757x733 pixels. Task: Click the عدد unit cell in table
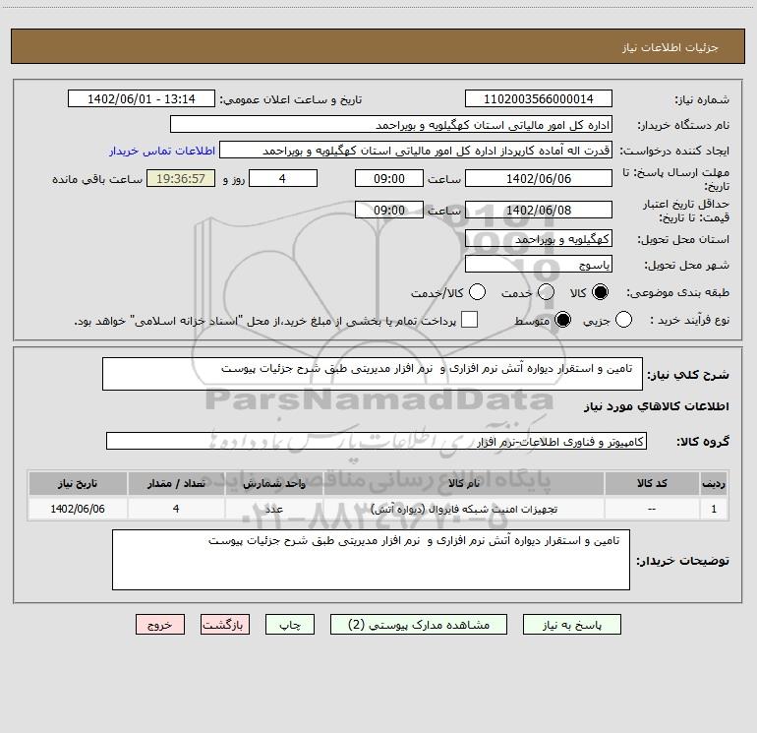click(273, 509)
